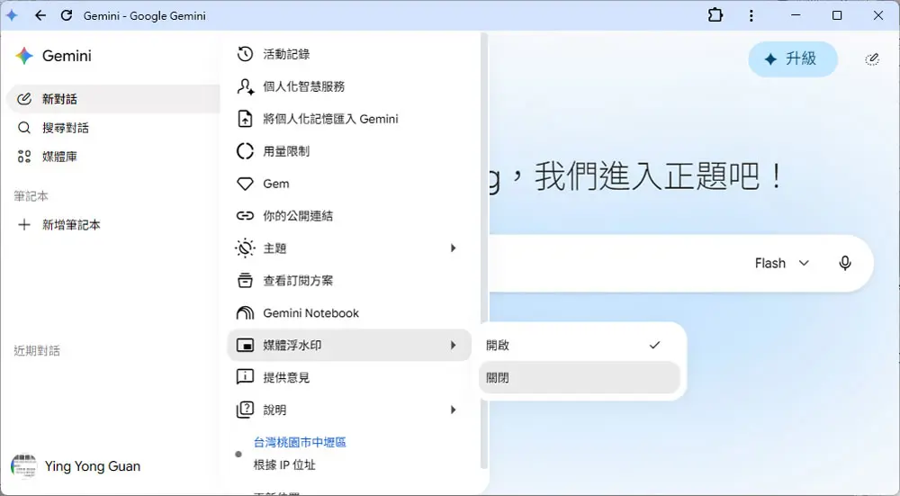Open 搜尋對話 search
Screen dimensions: 900x496
click(113, 128)
